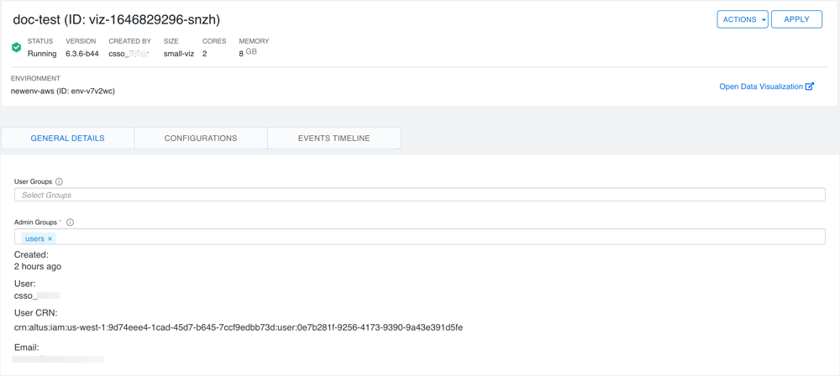Click the small-viz size value
This screenshot has height=376, width=840.
(x=178, y=54)
